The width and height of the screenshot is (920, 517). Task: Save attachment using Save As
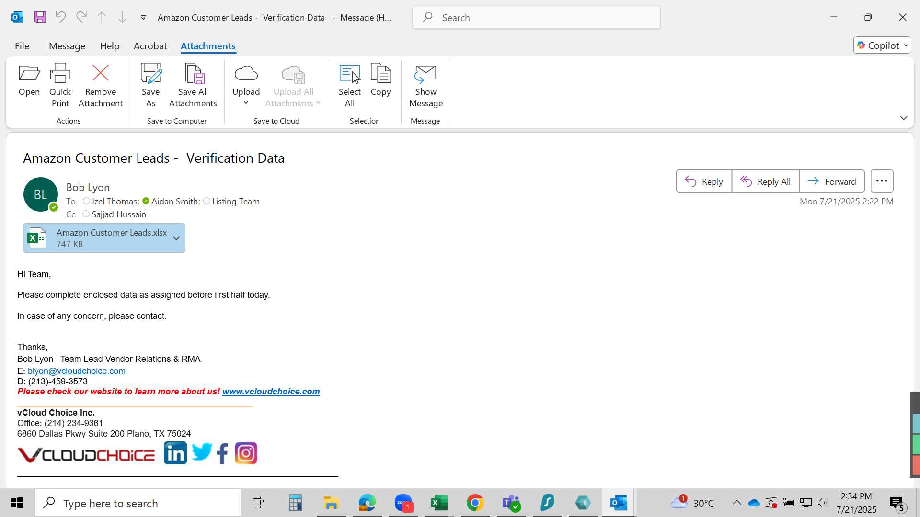[151, 85]
